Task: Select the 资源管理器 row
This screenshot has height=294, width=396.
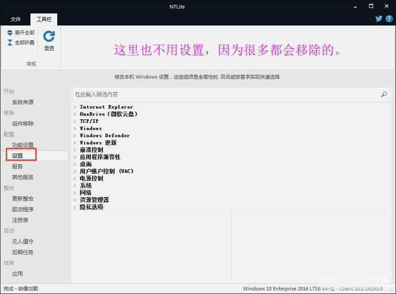Action: 94,199
